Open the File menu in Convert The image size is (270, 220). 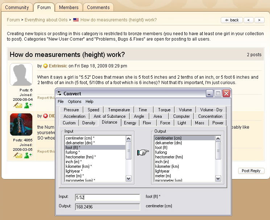click(x=61, y=101)
